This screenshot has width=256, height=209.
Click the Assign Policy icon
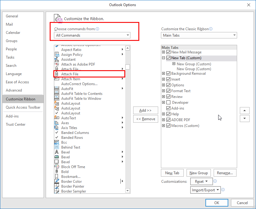pos(57,54)
